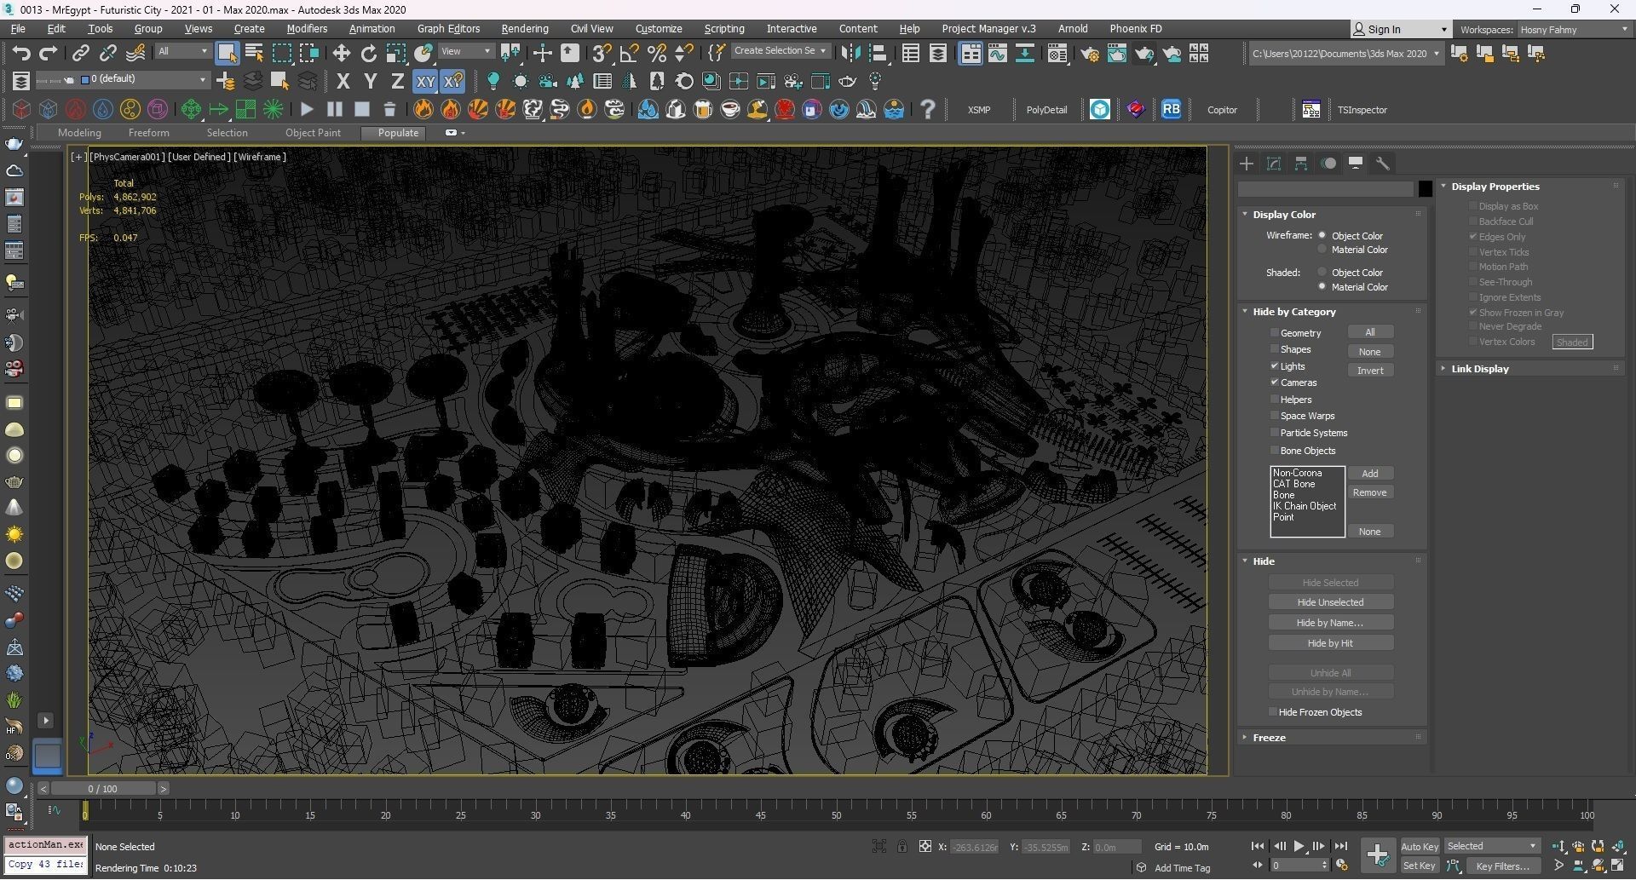Open the Workspaces dropdown
This screenshot has height=886, width=1636.
click(x=1573, y=29)
